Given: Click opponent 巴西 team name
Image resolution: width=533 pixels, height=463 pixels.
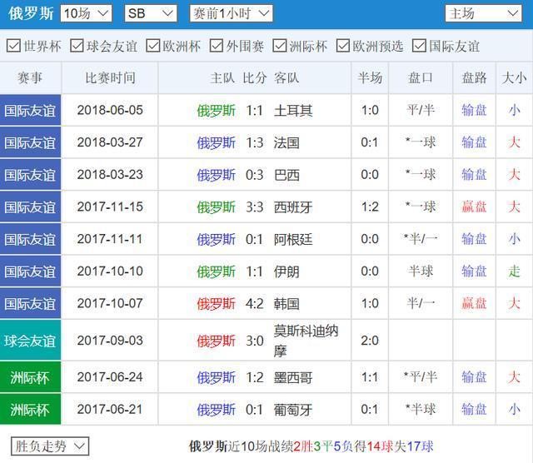Looking at the screenshot, I should click(286, 175).
